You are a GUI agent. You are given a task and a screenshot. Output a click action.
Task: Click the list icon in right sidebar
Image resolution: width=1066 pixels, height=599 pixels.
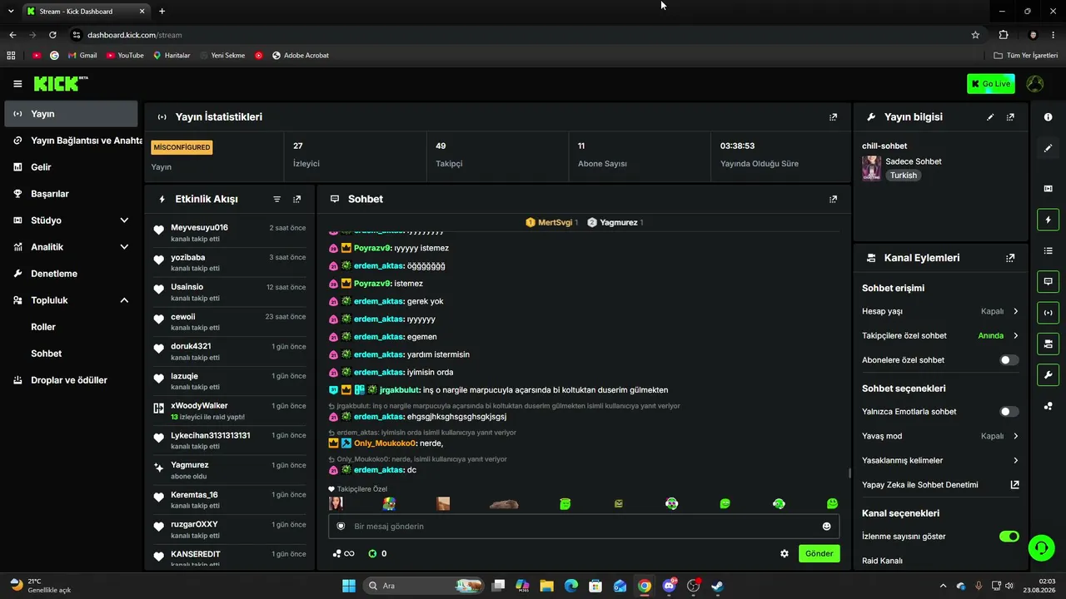click(1048, 250)
